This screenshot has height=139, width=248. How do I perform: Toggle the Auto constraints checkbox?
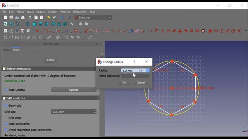tap(6, 124)
